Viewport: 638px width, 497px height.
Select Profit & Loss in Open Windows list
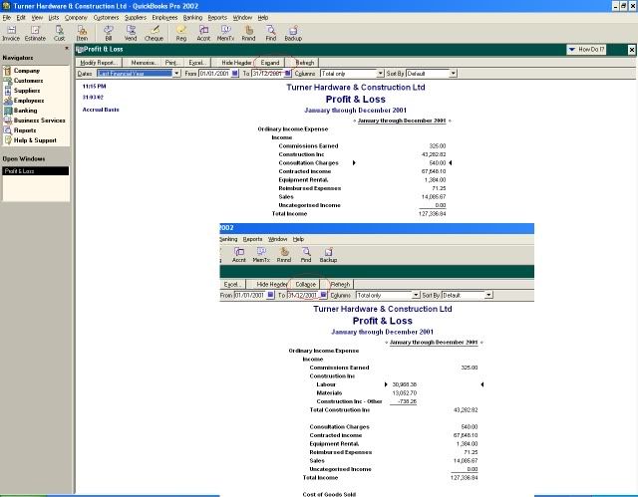point(36,171)
